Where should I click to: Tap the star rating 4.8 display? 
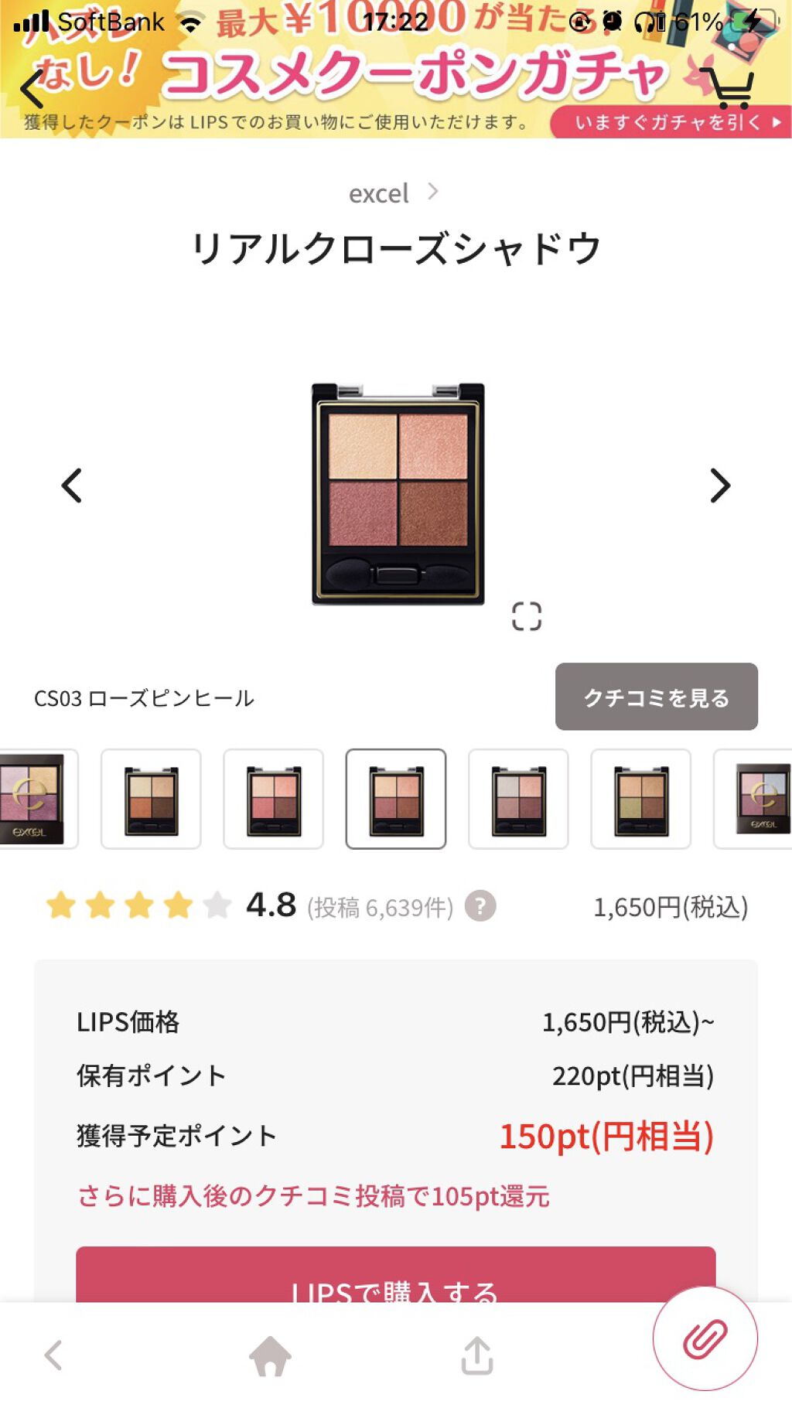coord(171,905)
